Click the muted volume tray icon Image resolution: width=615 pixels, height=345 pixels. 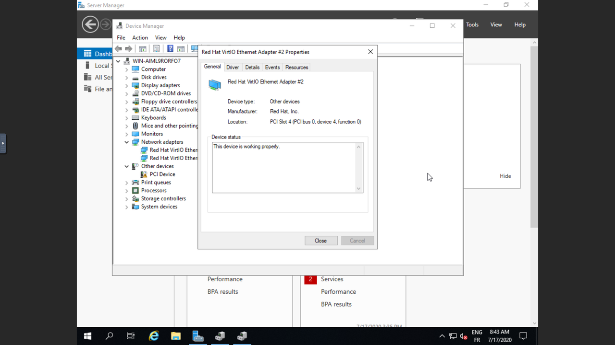point(464,336)
